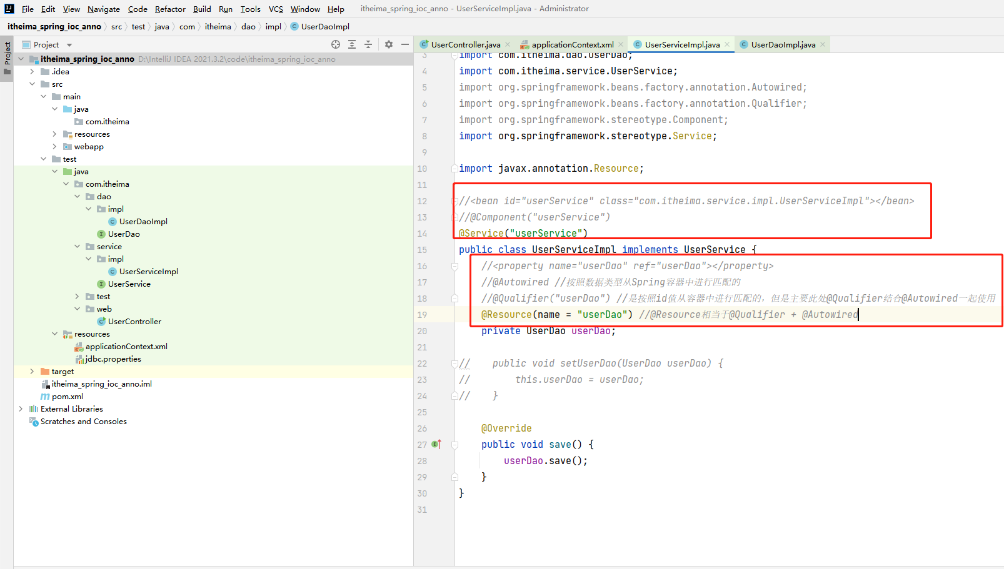Image resolution: width=1004 pixels, height=569 pixels.
Task: Fold the import block at line 10
Action: tap(455, 169)
